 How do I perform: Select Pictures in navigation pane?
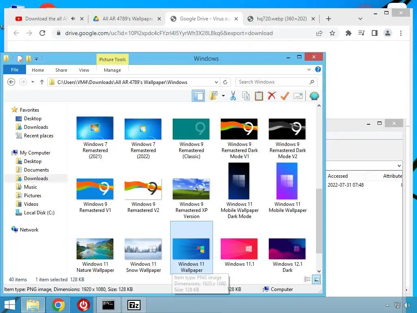33,195
